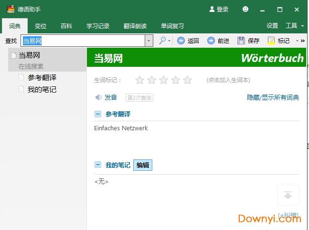Click the 标记 mark note icon
The width and height of the screenshot is (309, 230).
(x=271, y=41)
